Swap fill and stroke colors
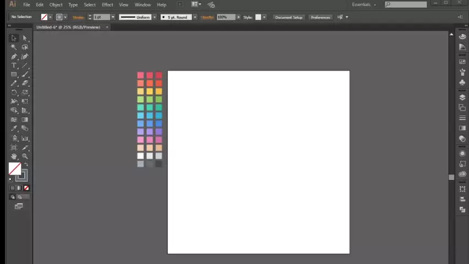The image size is (469, 264). [x=26, y=164]
